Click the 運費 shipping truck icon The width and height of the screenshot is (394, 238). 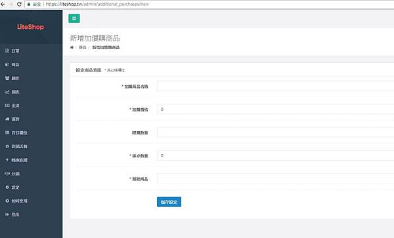pyautogui.click(x=7, y=119)
